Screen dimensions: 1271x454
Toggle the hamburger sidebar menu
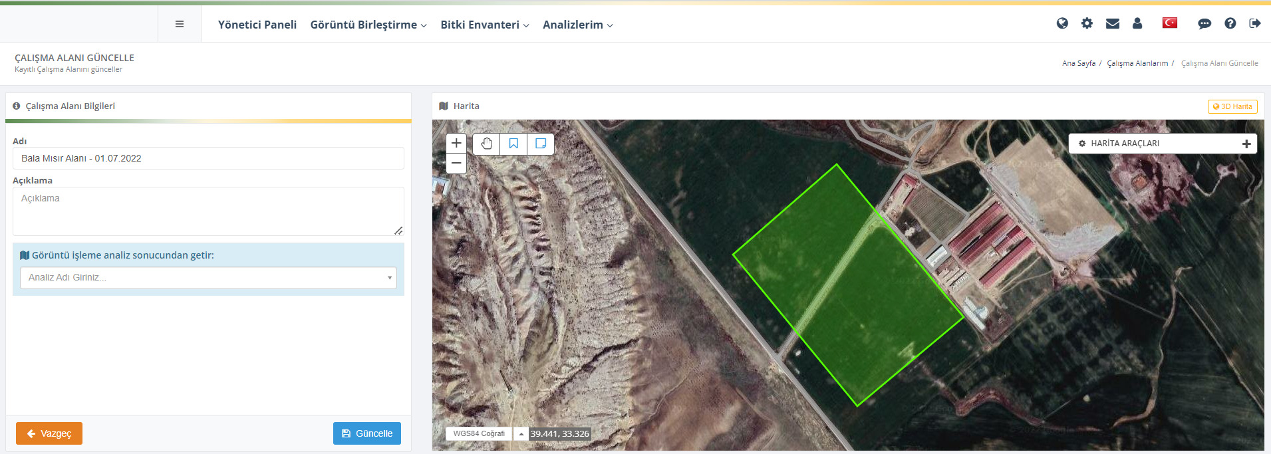pos(180,24)
